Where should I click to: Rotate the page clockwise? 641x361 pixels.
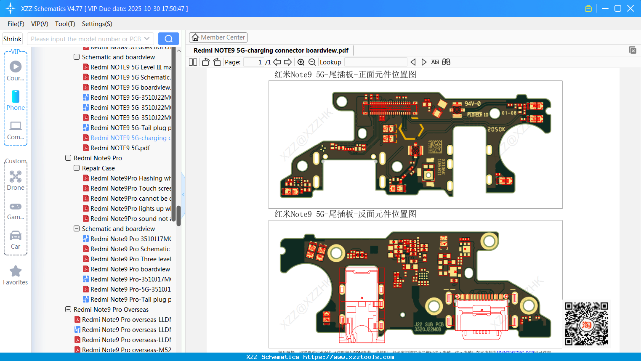pyautogui.click(x=217, y=62)
